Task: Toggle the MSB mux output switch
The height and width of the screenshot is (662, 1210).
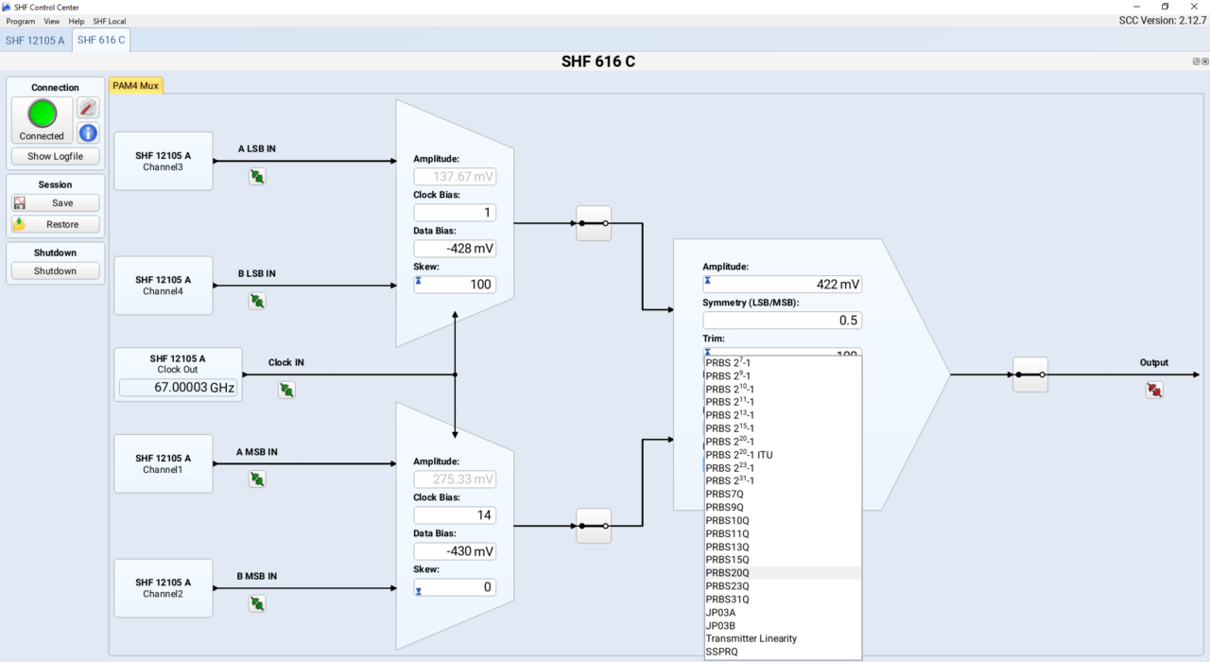Action: pos(594,526)
